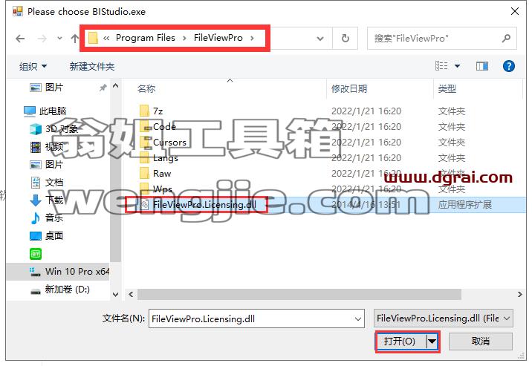Select pinned 图片 in quick access
The height and width of the screenshot is (366, 532).
point(47,88)
